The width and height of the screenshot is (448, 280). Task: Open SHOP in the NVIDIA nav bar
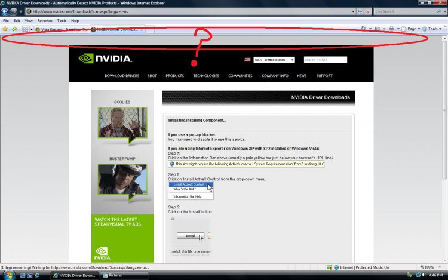pyautogui.click(x=152, y=76)
